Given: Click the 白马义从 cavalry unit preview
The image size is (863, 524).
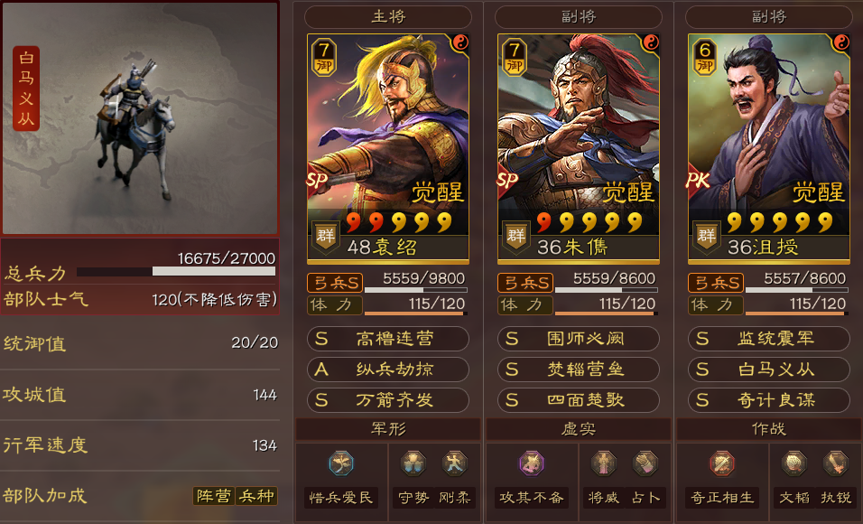Looking at the screenshot, I should tap(140, 118).
